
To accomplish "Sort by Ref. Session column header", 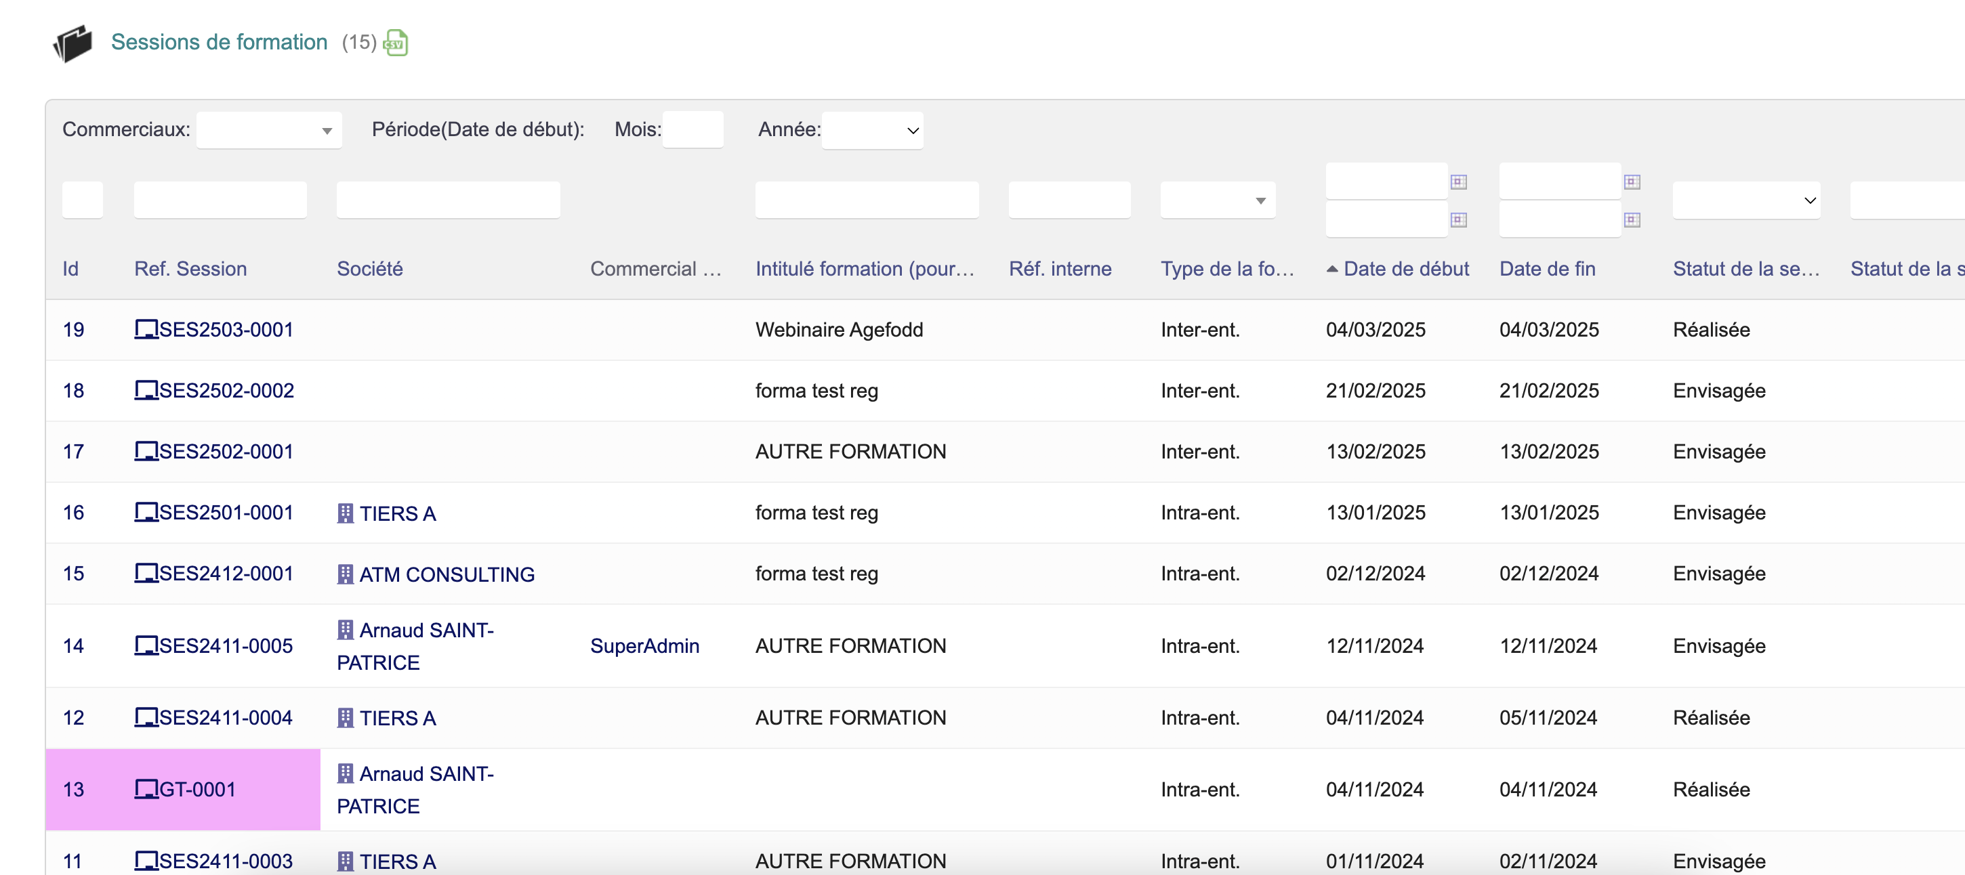I will [x=190, y=268].
